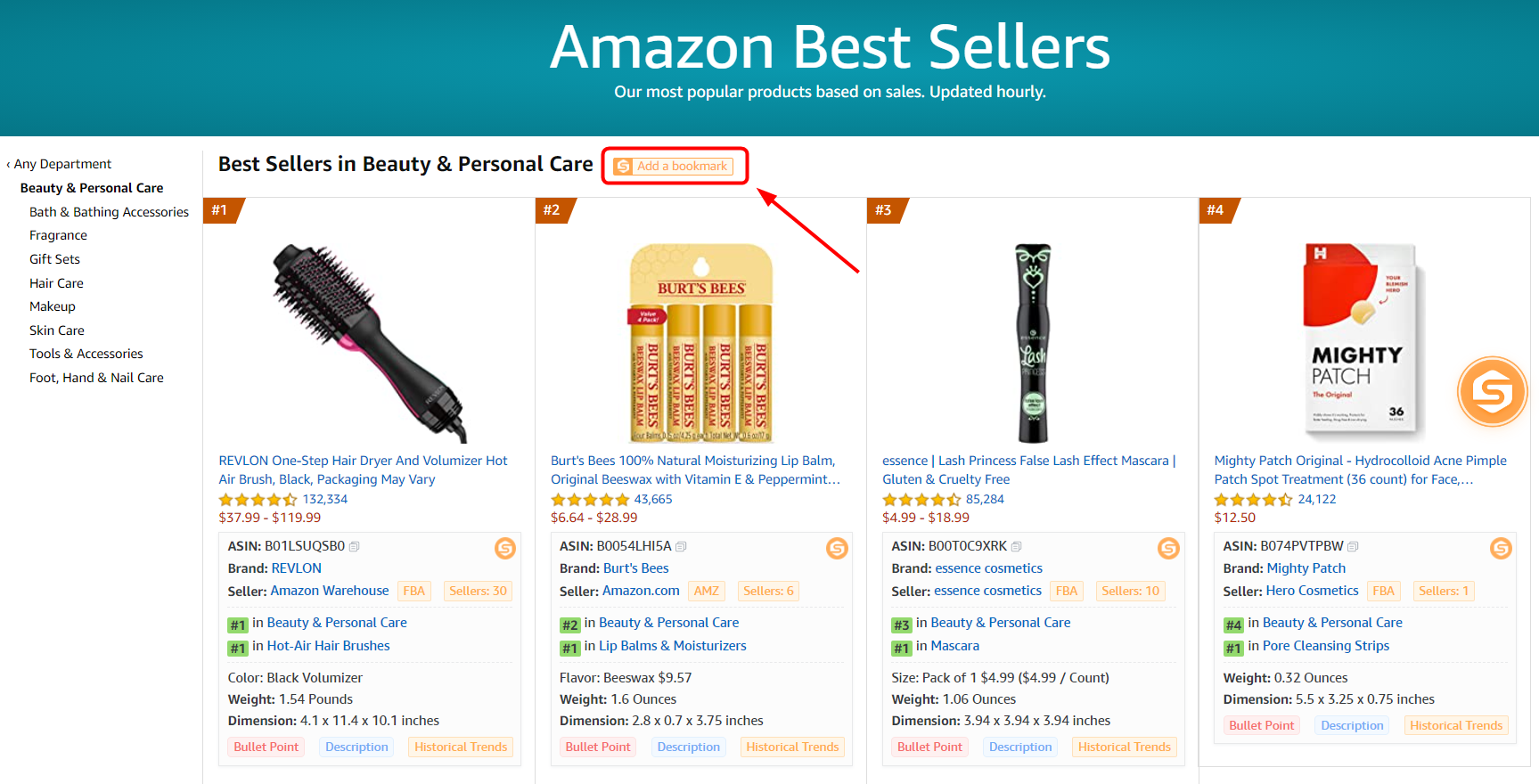
Task: Click the orange S icon in the essence mascara card
Action: (x=1168, y=549)
